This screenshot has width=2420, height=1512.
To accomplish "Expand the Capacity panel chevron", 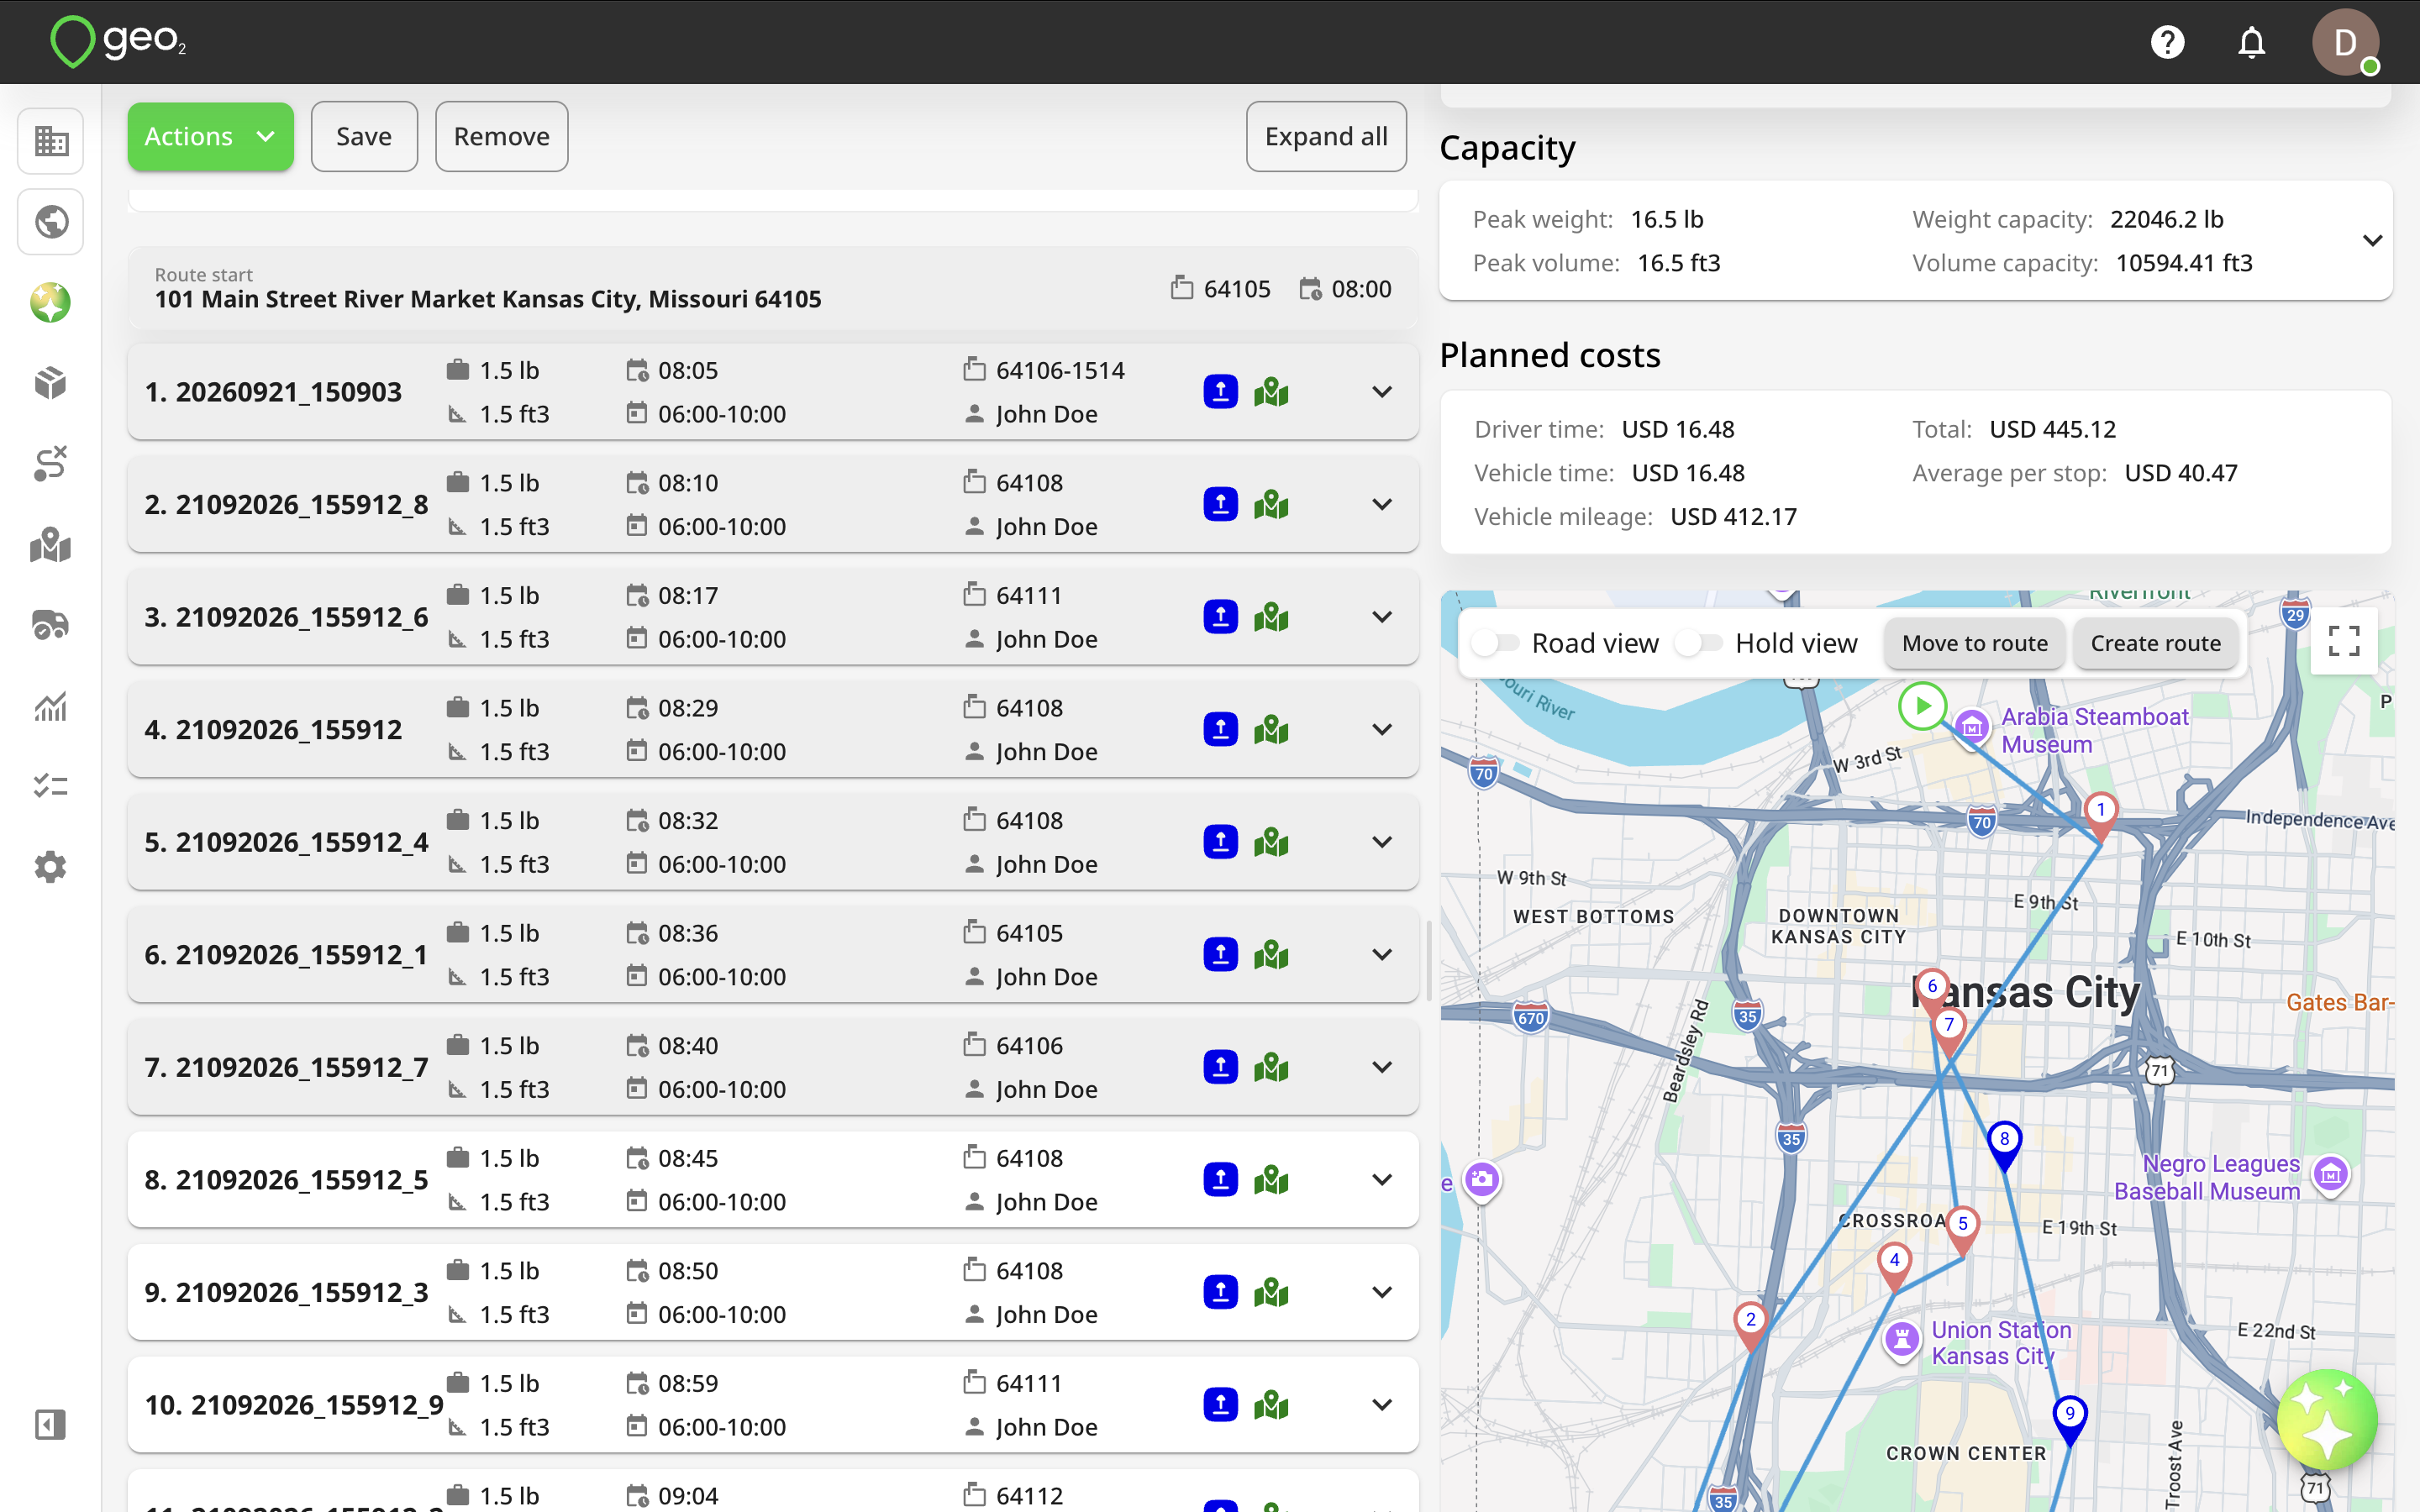I will pyautogui.click(x=2372, y=241).
